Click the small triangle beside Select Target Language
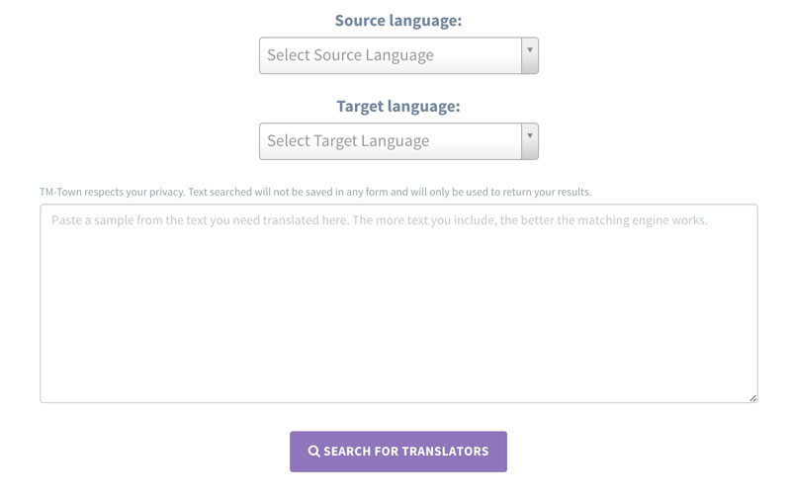The height and width of the screenshot is (499, 791). pos(530,135)
